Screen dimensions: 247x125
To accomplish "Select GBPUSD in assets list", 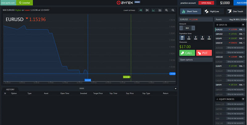I will pyautogui.click(x=230, y=34).
